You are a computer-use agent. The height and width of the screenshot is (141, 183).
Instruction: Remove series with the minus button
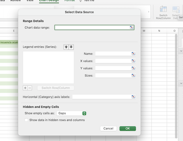(30, 88)
